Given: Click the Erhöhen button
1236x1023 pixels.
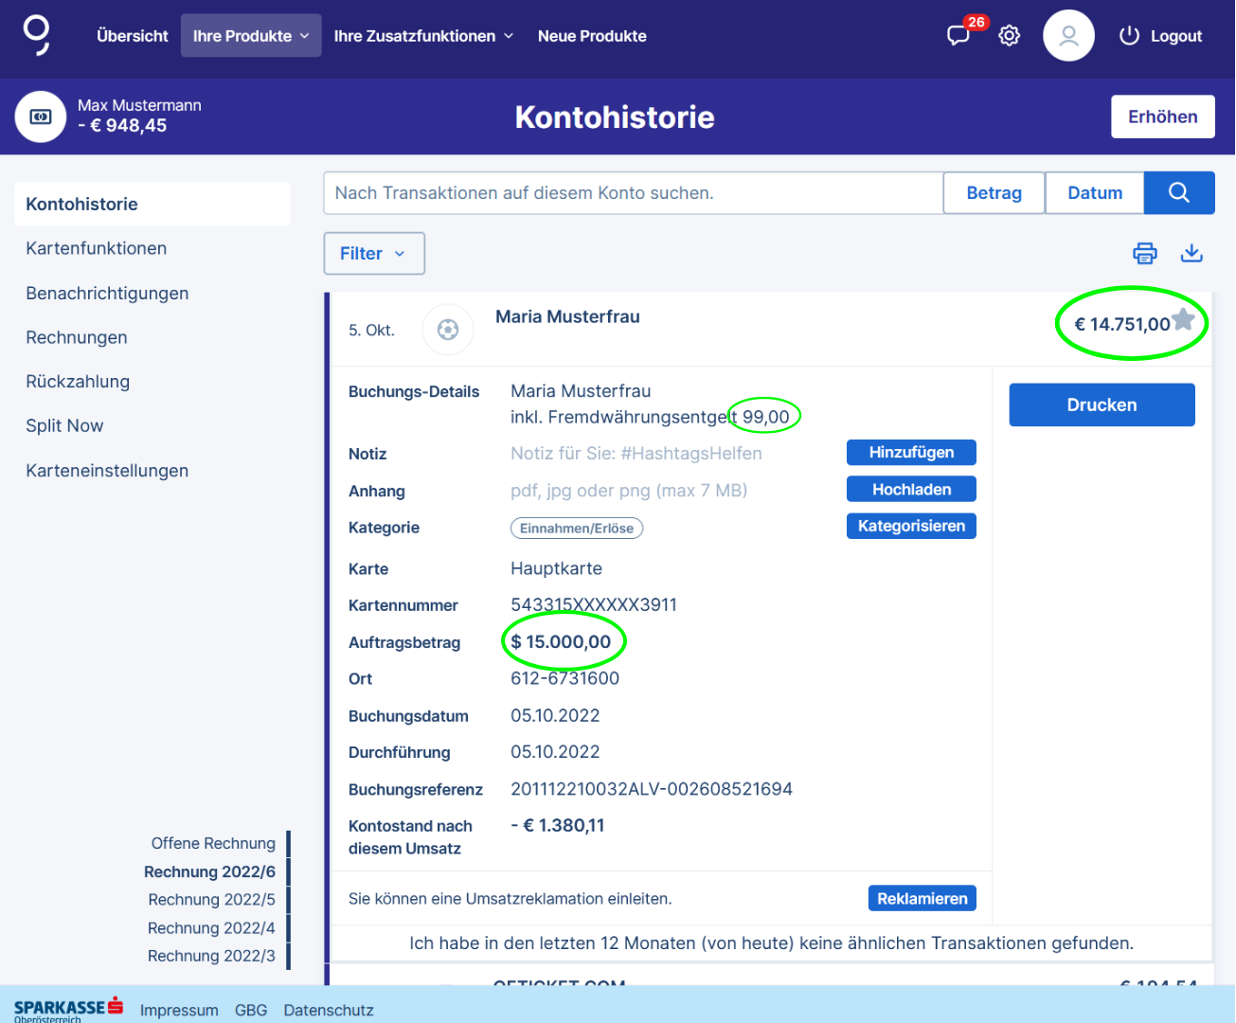Looking at the screenshot, I should coord(1162,117).
